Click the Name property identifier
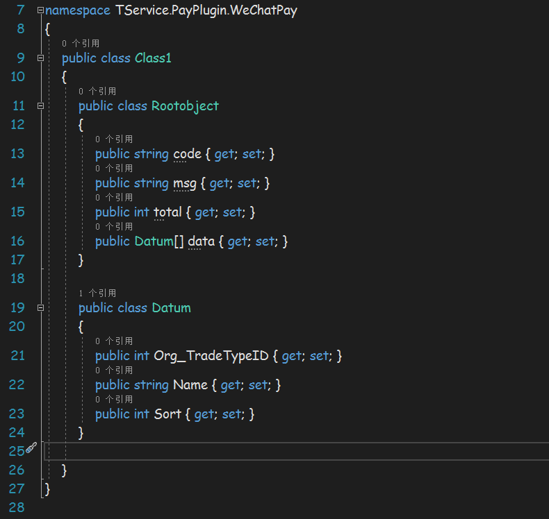The height and width of the screenshot is (519, 549). pyautogui.click(x=190, y=385)
